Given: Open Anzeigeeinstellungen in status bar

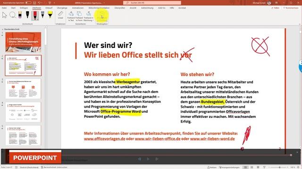Looking at the screenshot, I should (x=229, y=167).
